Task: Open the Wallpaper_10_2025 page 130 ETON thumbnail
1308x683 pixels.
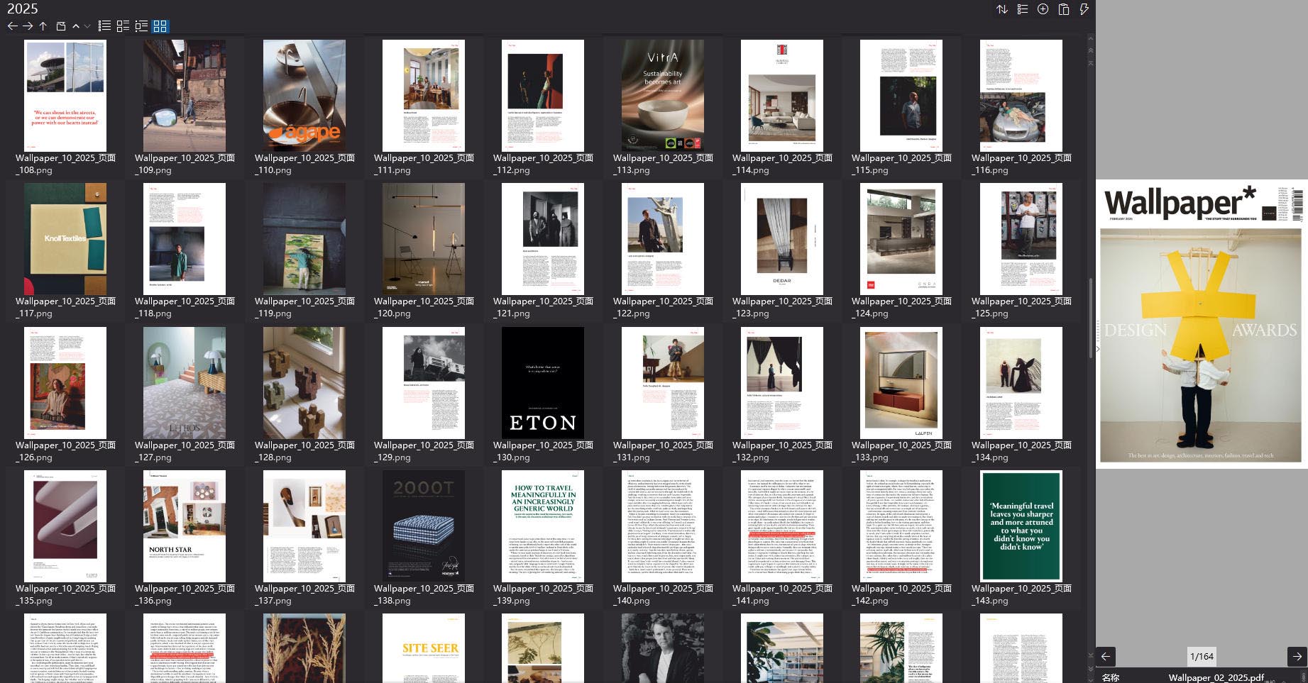Action: pyautogui.click(x=542, y=382)
